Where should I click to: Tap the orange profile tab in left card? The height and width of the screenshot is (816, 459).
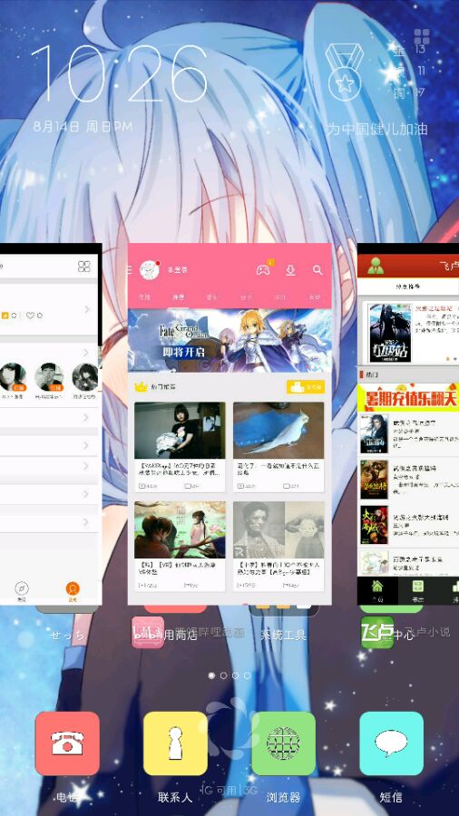(73, 591)
